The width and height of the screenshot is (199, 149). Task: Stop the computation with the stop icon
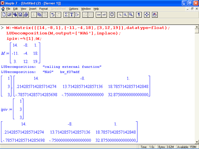[112, 15]
